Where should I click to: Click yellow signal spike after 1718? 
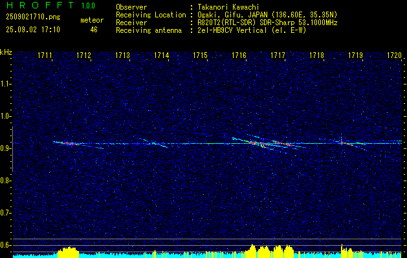tap(342, 250)
